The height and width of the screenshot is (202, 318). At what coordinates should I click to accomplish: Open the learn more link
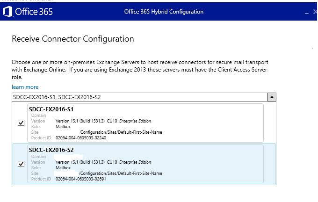25,87
